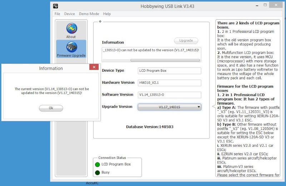Click the Connection Status group label

click(x=112, y=158)
